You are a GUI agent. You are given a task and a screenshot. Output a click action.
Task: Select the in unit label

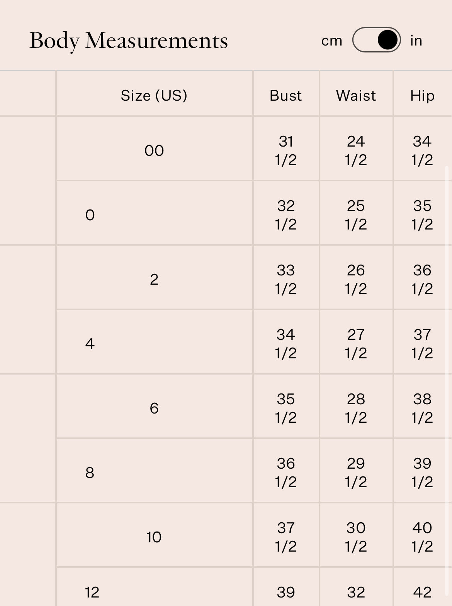point(416,41)
